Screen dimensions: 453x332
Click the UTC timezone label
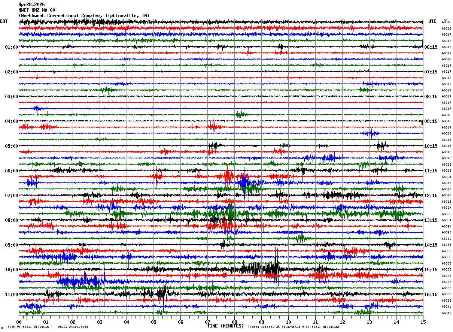pos(432,21)
